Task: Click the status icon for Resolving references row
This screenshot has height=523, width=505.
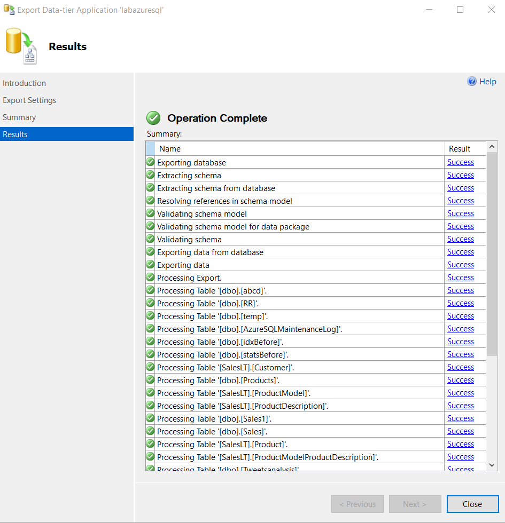Action: pos(150,201)
